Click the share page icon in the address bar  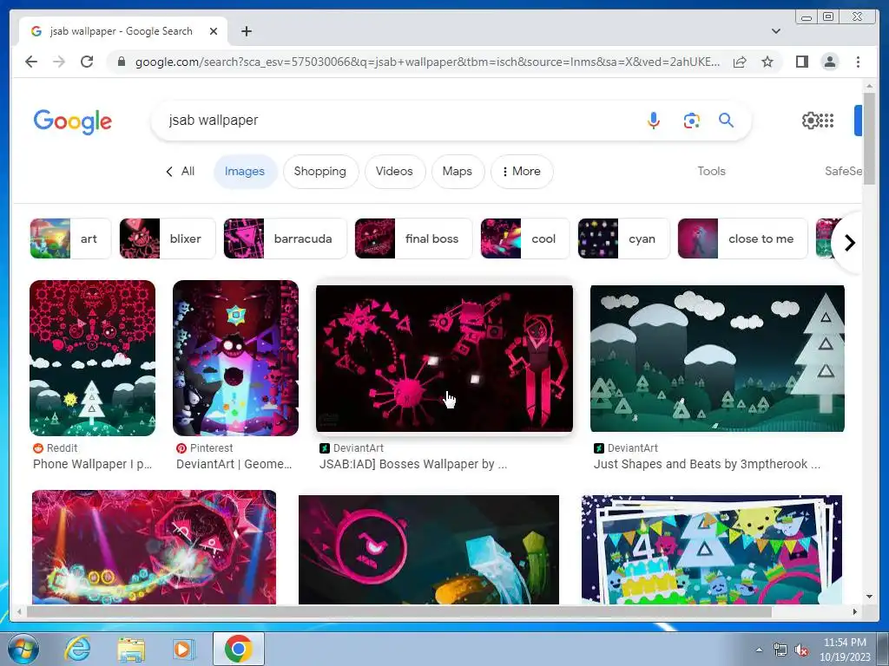coord(740,62)
